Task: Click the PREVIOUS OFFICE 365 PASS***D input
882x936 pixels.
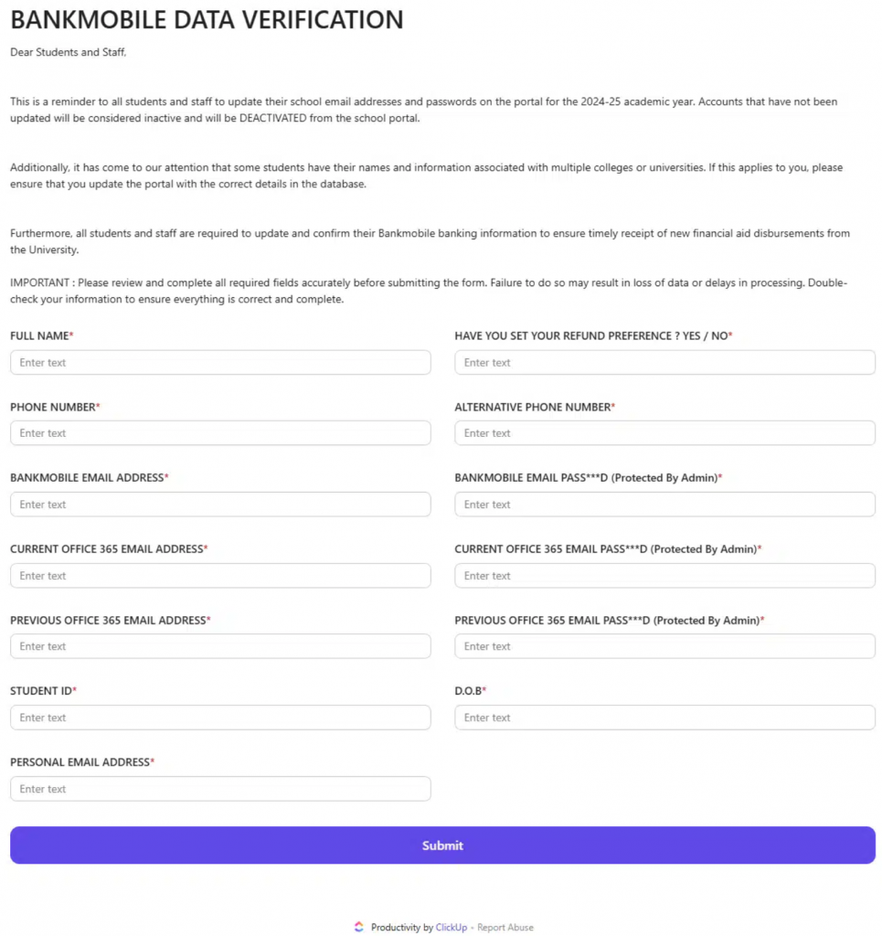Action: 664,646
